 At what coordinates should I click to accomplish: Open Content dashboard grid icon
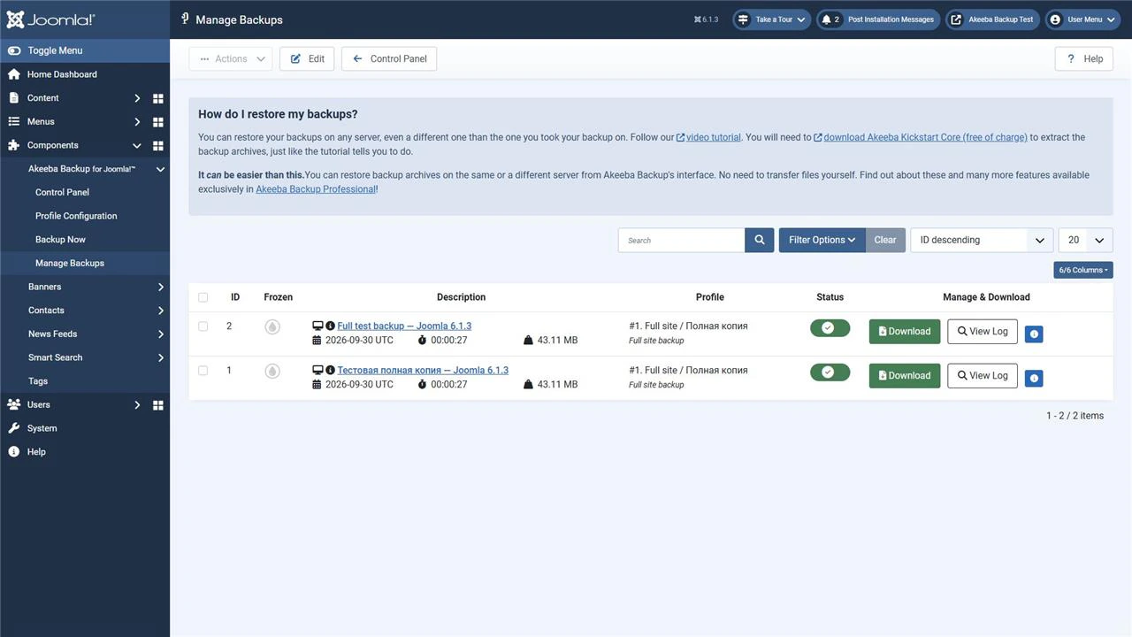coord(158,98)
